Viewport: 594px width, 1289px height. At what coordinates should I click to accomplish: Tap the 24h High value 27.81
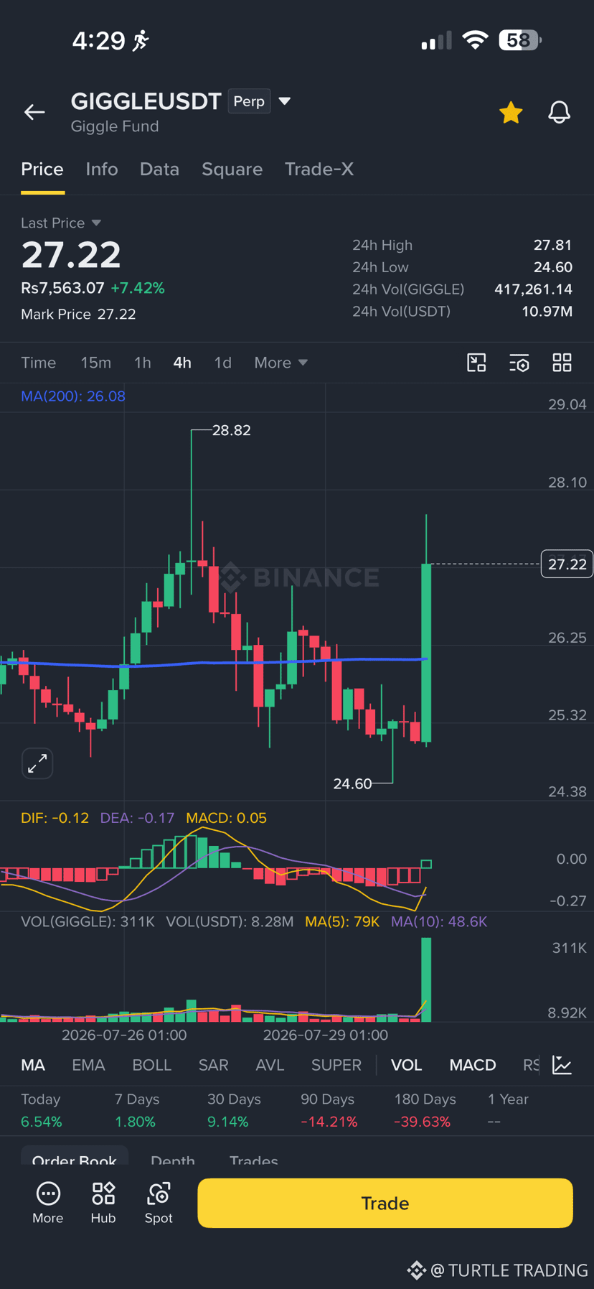(x=552, y=245)
